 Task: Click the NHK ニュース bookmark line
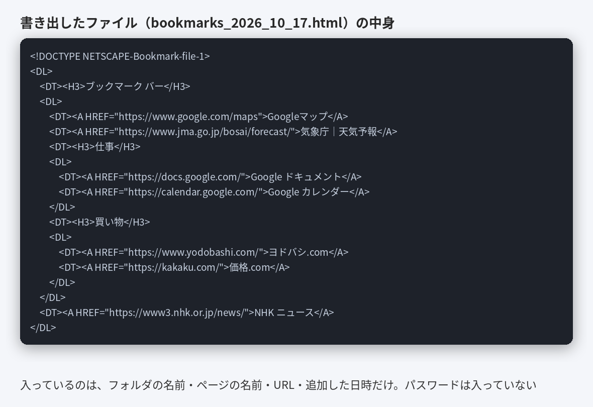pos(187,313)
